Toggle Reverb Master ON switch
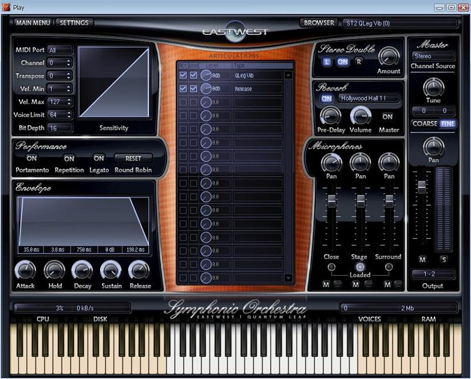This screenshot has height=379, width=471. tap(387, 117)
